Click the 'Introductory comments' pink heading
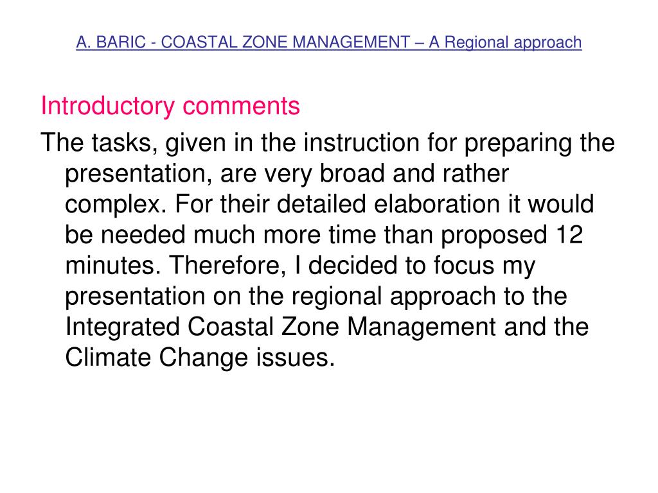Image resolution: width=658 pixels, height=493 pixels. pyautogui.click(x=170, y=106)
